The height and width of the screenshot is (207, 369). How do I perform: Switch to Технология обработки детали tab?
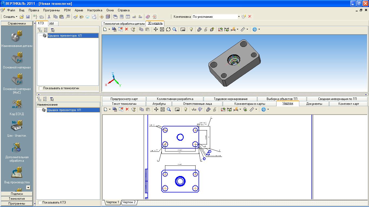click(x=124, y=23)
